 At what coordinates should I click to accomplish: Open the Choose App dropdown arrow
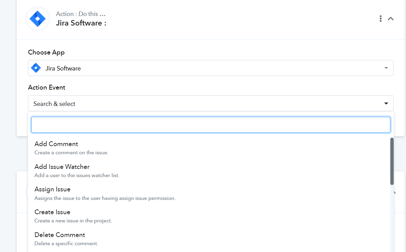click(386, 68)
